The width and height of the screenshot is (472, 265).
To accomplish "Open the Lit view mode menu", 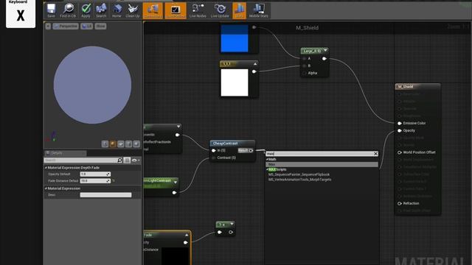I will (87, 26).
